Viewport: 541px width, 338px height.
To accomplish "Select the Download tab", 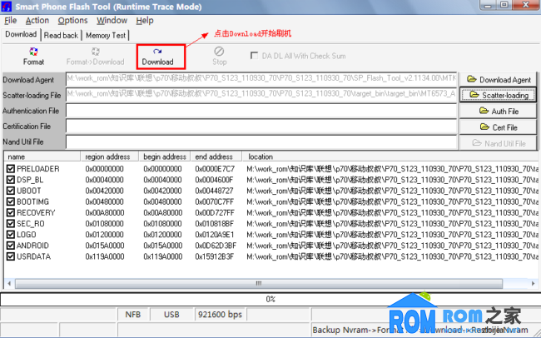I will [21, 34].
